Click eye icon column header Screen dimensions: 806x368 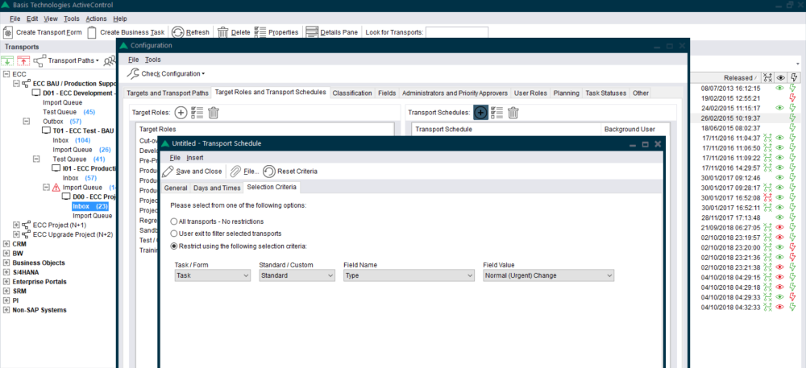781,77
